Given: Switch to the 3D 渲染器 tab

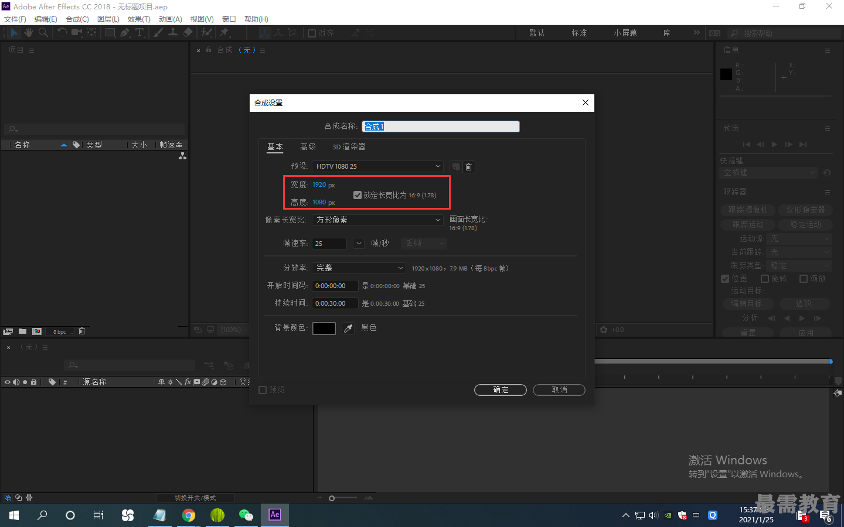Looking at the screenshot, I should coord(349,147).
